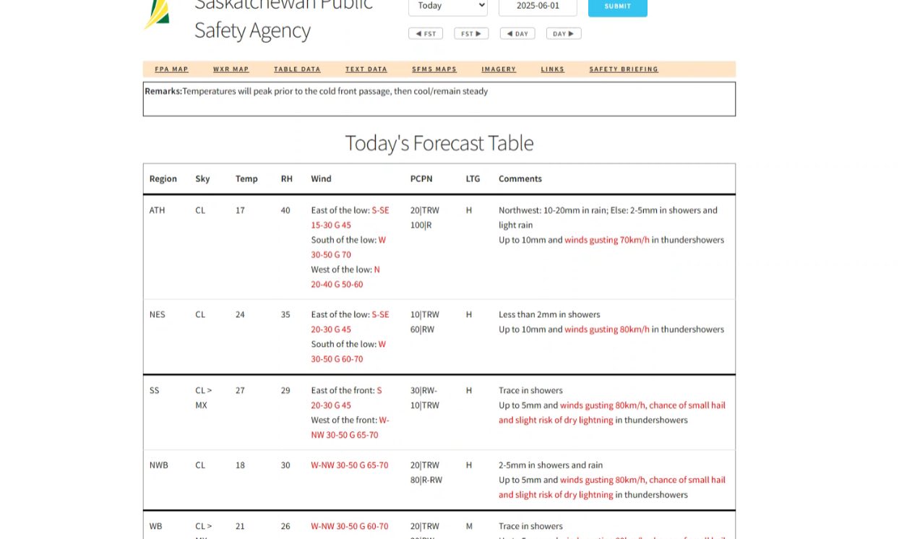The image size is (899, 539).
Task: Click the NES precipitation "60|RW" value
Action: [x=422, y=329]
